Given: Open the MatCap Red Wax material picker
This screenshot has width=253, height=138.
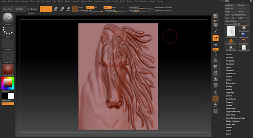Looking at the screenshot, I should coord(8,70).
